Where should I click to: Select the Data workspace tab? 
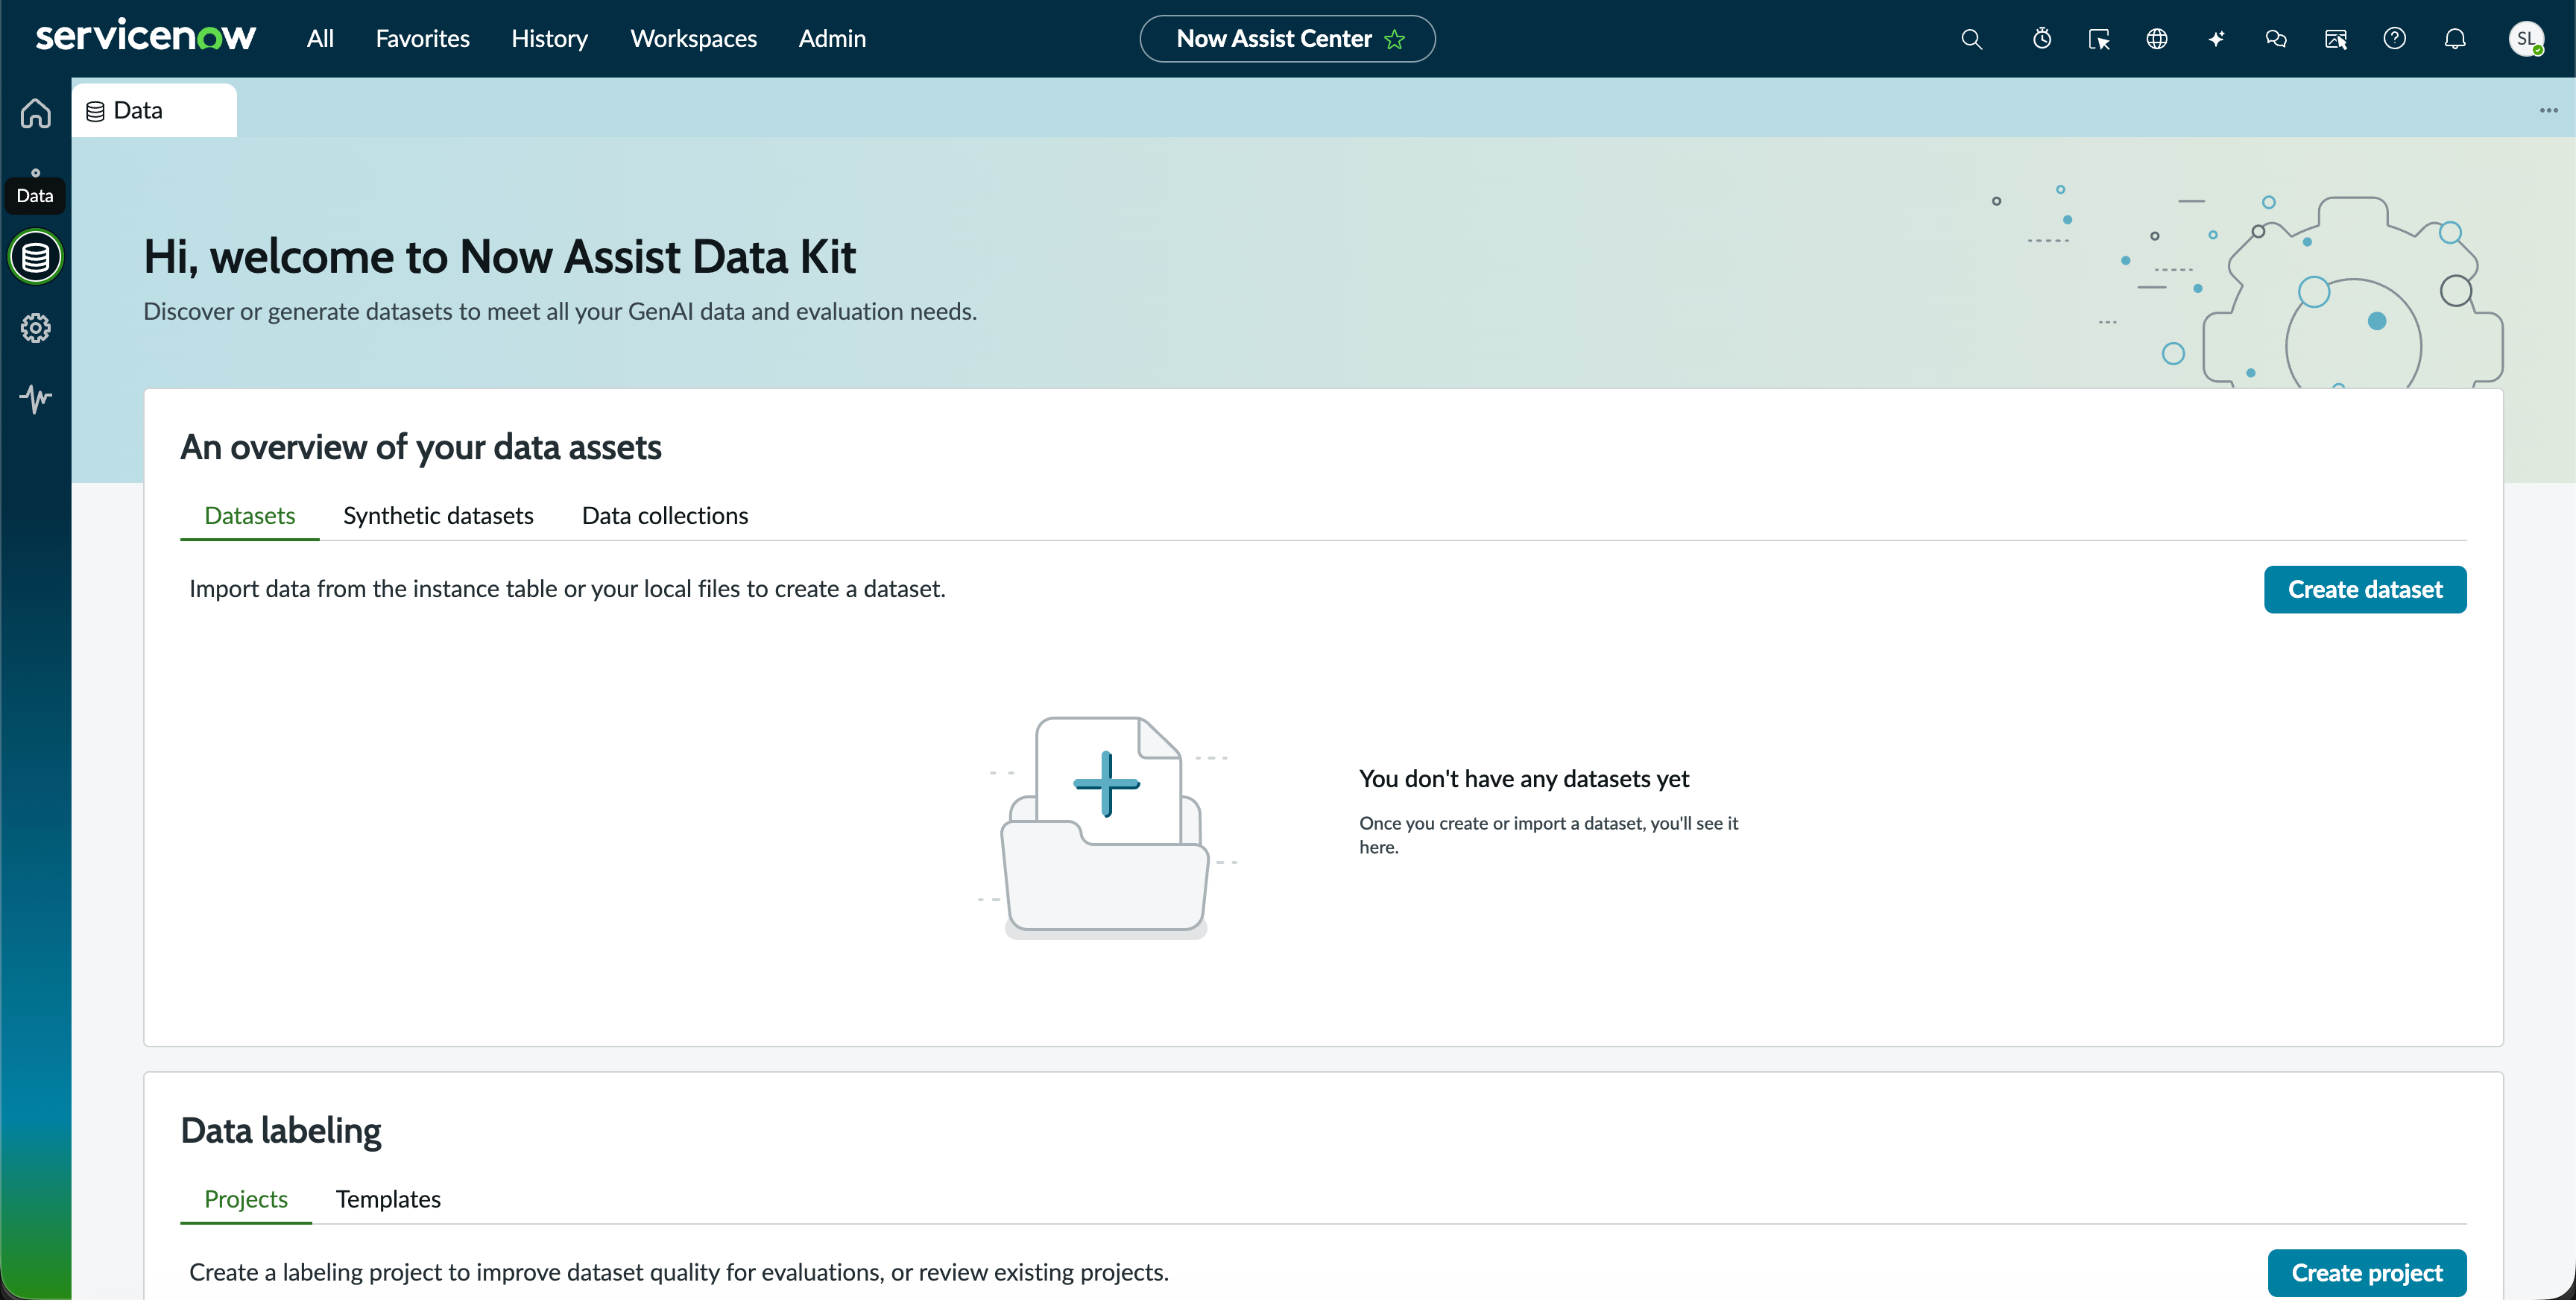pos(154,110)
